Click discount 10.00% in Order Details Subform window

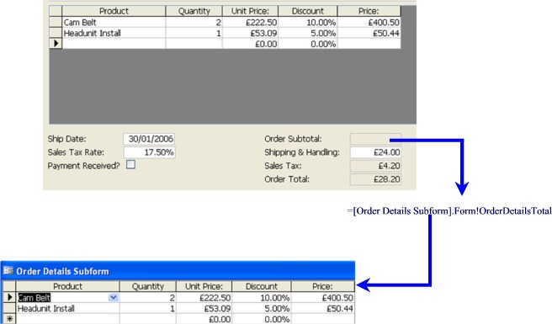pos(262,298)
